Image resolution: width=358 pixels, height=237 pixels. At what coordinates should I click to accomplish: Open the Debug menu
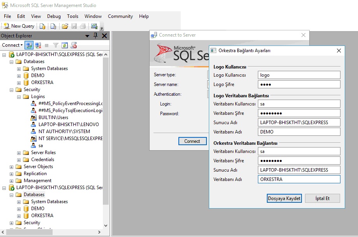[54, 16]
